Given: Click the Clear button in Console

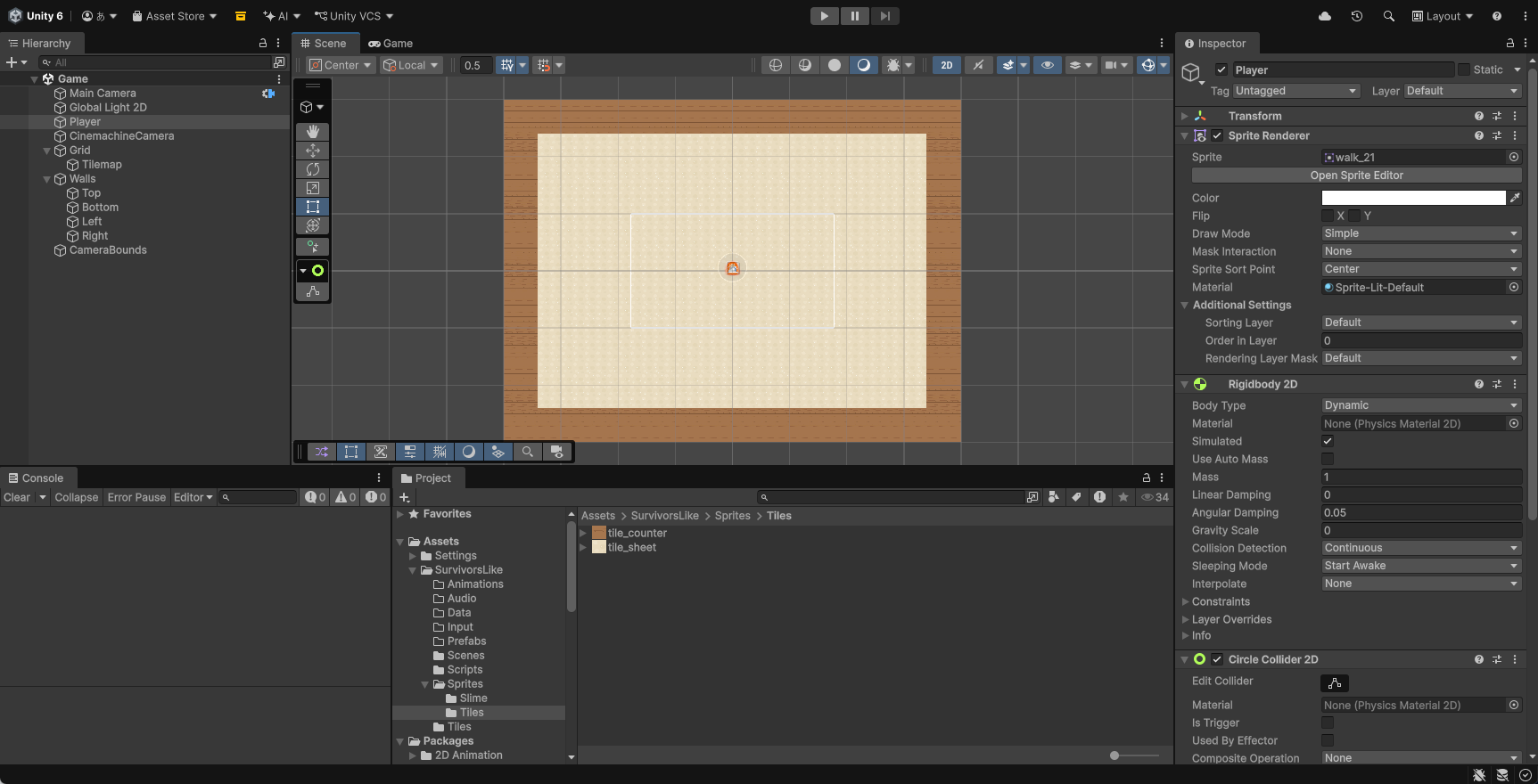Looking at the screenshot, I should tap(17, 497).
